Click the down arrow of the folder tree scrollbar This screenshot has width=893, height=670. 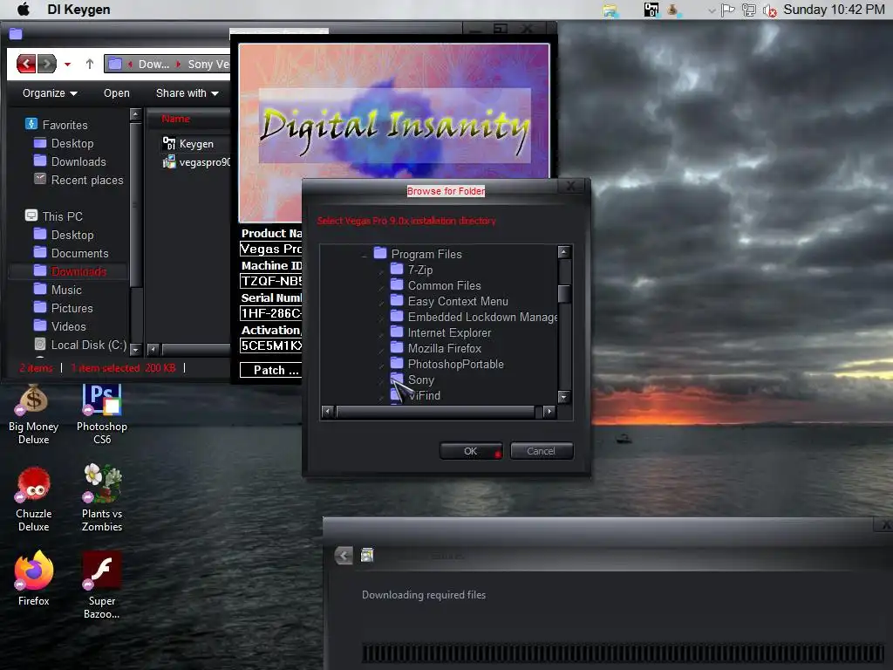[564, 397]
